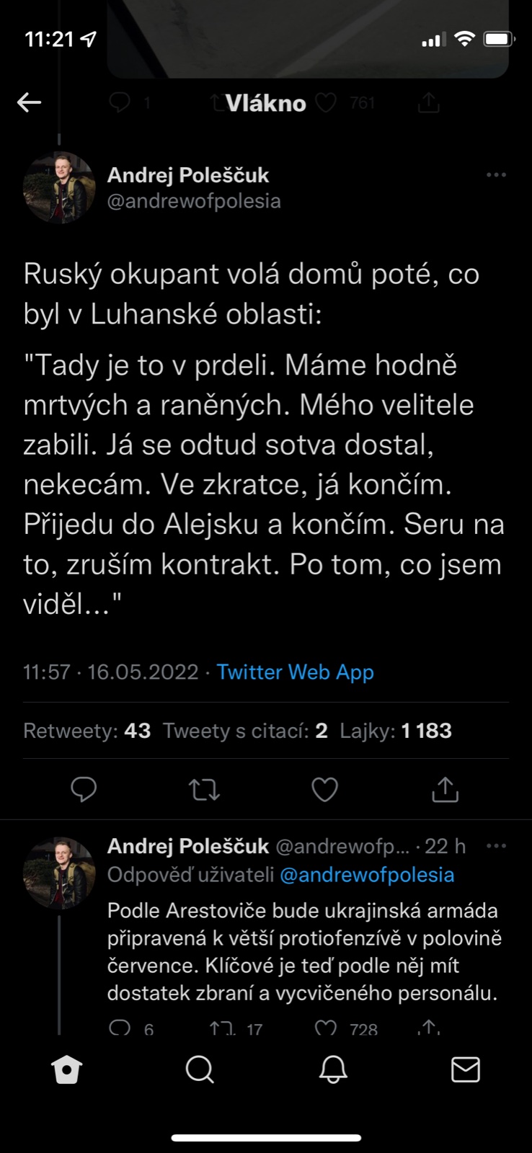This screenshot has width=532, height=1153.
Task: Reply to the main tweet
Action: point(84,790)
